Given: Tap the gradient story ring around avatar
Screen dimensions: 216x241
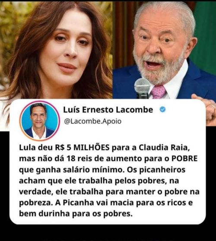Looking at the screenshot, I should point(40,121).
